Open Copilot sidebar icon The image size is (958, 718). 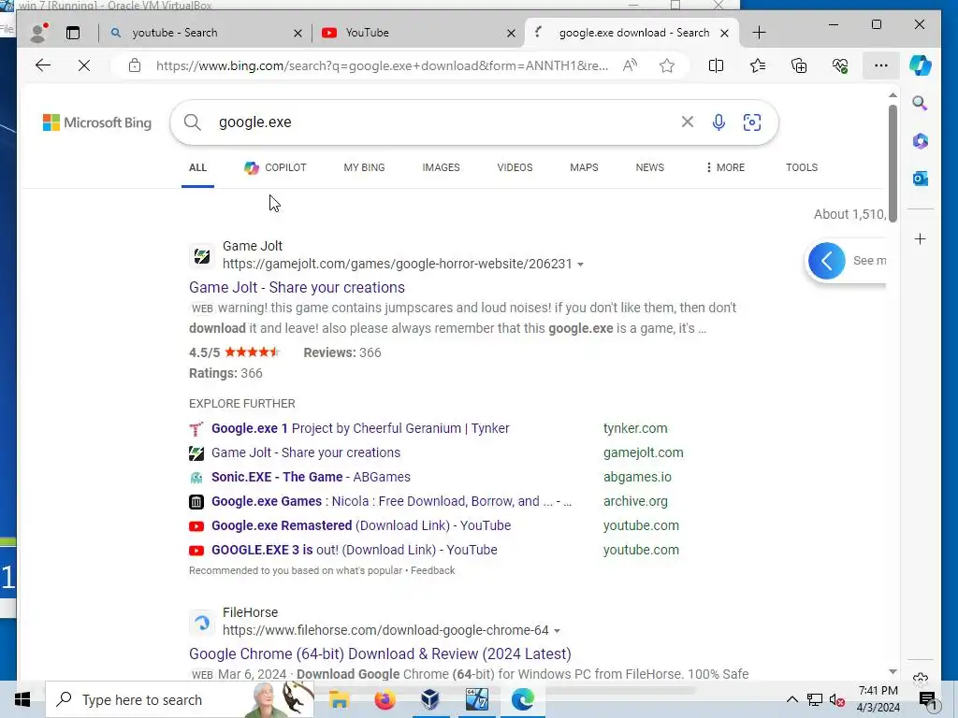click(x=921, y=65)
